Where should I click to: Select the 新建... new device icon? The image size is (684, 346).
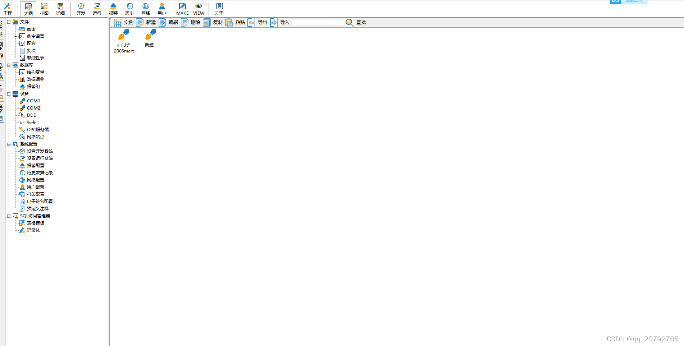[x=151, y=38]
